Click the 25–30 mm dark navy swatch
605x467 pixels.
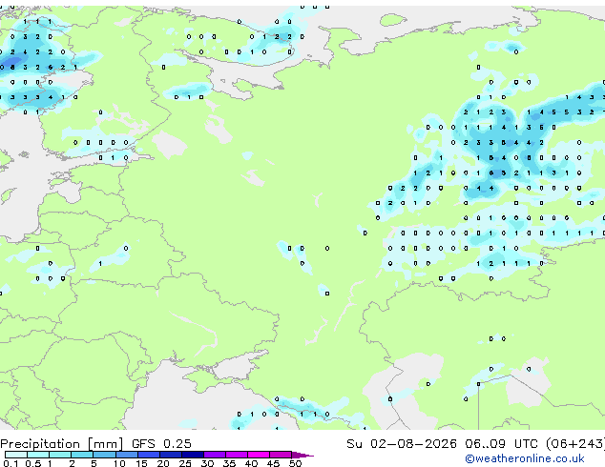point(192,455)
